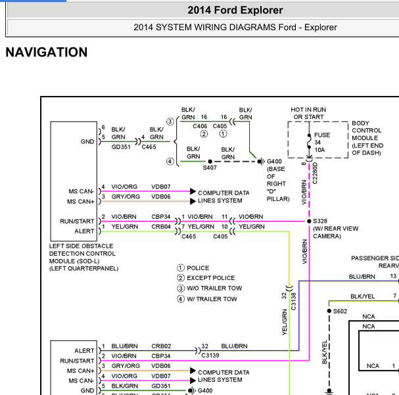This screenshot has height=395, width=399.
Task: Click the "HOT IN RUN OR START" label
Action: (x=308, y=113)
